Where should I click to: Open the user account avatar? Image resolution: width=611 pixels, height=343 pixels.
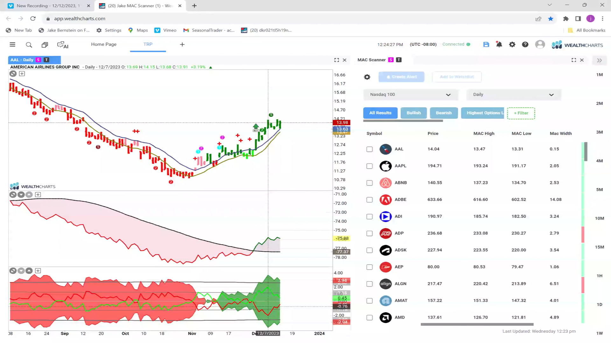coord(540,44)
